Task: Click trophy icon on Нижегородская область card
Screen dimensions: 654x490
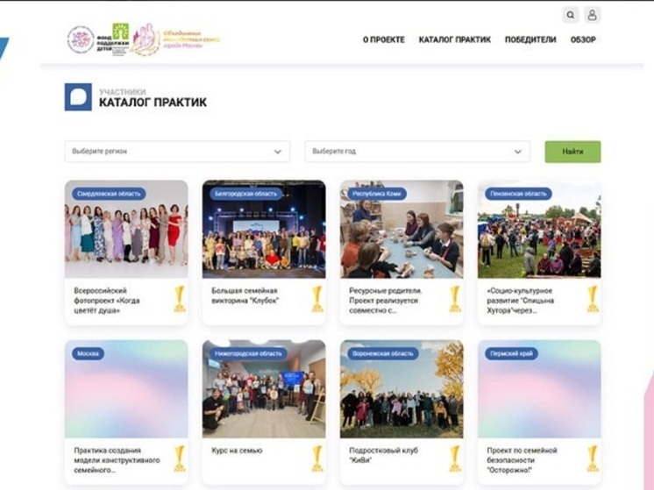Action: pos(317,458)
